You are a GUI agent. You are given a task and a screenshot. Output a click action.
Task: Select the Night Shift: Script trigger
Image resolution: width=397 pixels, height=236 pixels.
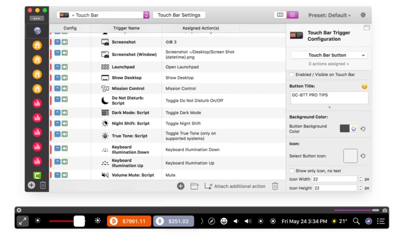[167, 123]
